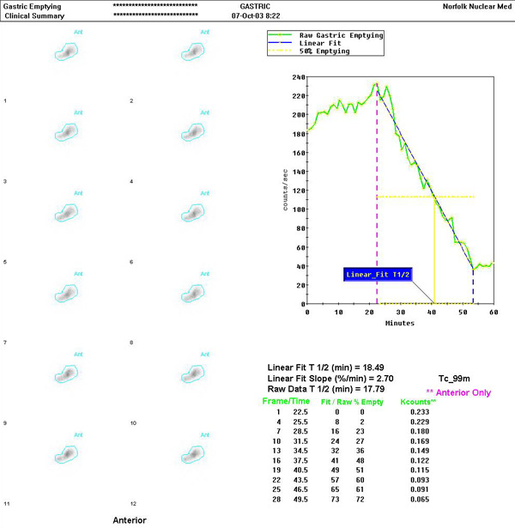Select anterior gastric image frame 2

tap(193, 52)
